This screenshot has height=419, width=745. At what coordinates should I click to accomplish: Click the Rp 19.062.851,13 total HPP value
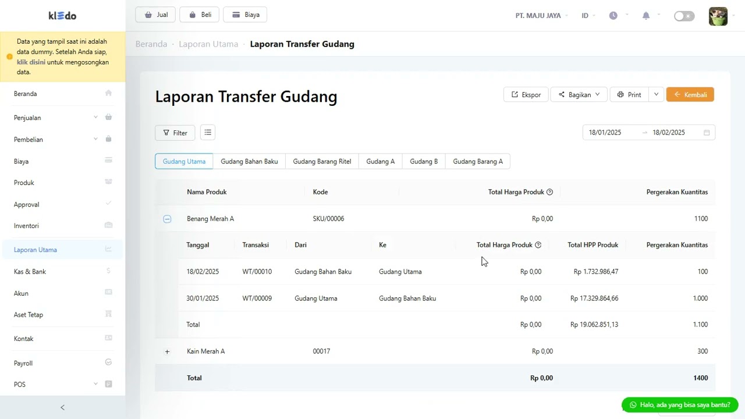(x=594, y=325)
